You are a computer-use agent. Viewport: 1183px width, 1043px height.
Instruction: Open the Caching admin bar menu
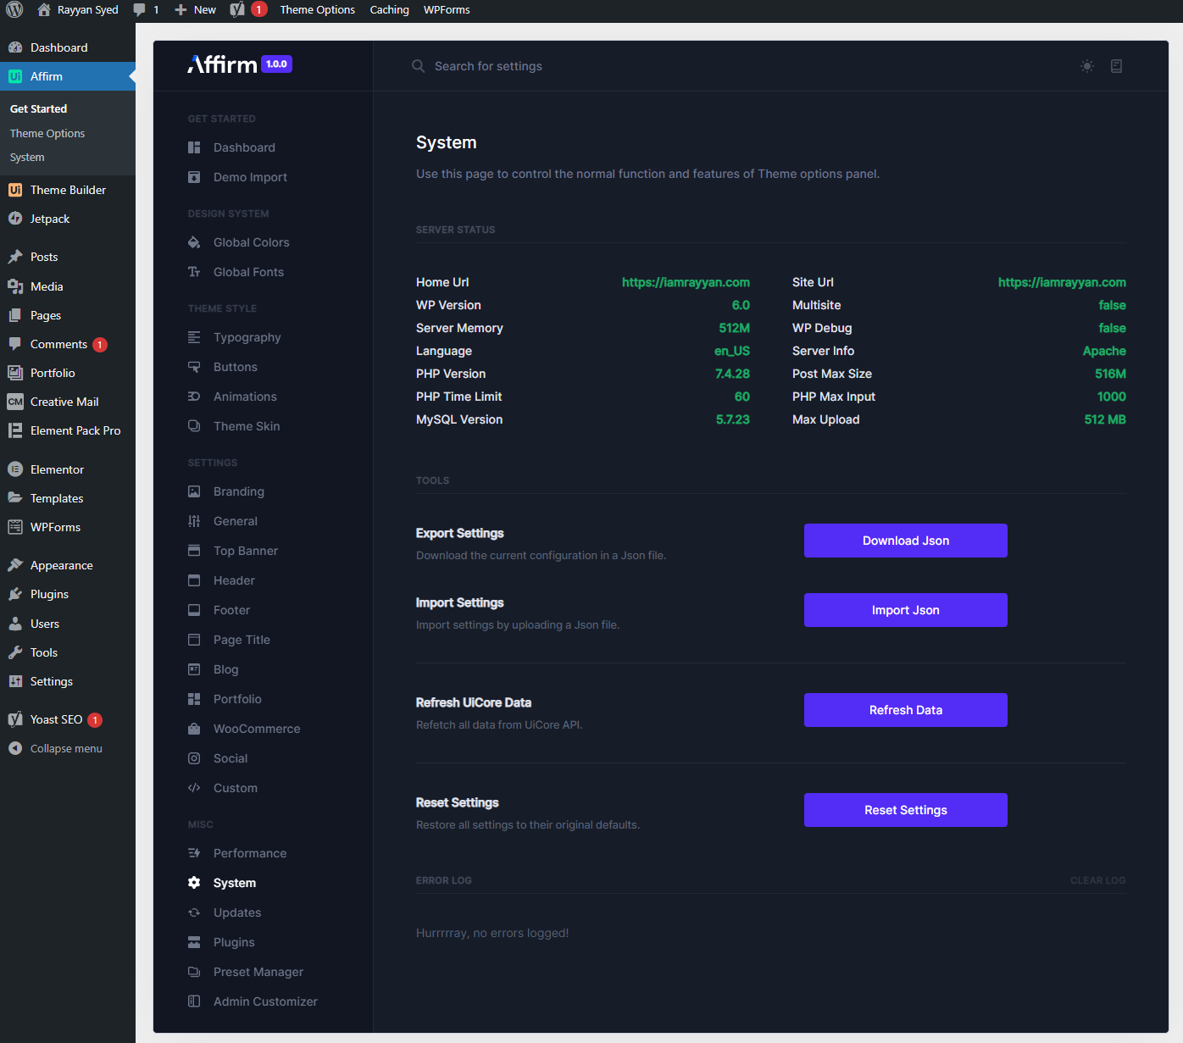(x=390, y=10)
